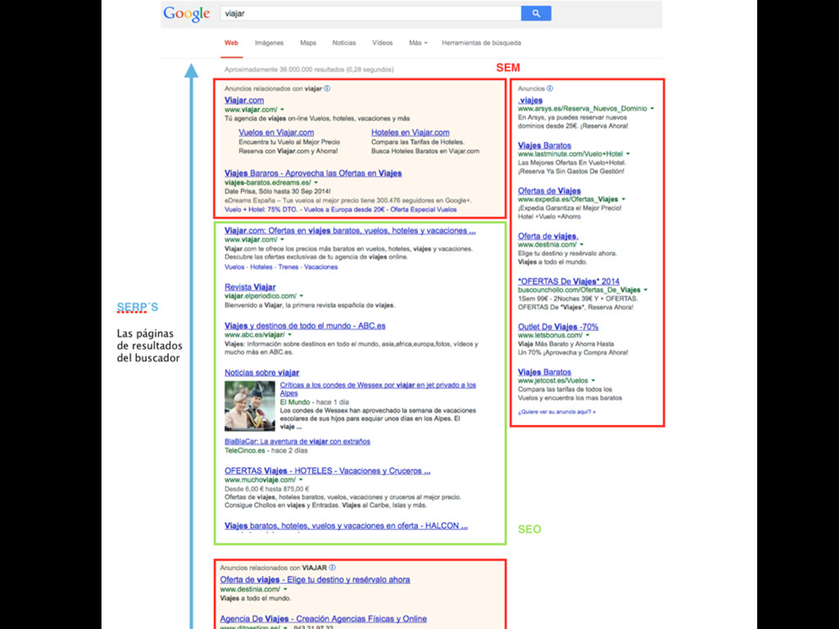Expand arrow next to buscounchollo.com/Ofertas_De_Viajes
Viewport: 839px width, 629px height.
point(646,290)
